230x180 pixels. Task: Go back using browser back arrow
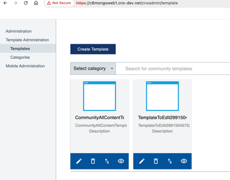(x=5, y=3)
